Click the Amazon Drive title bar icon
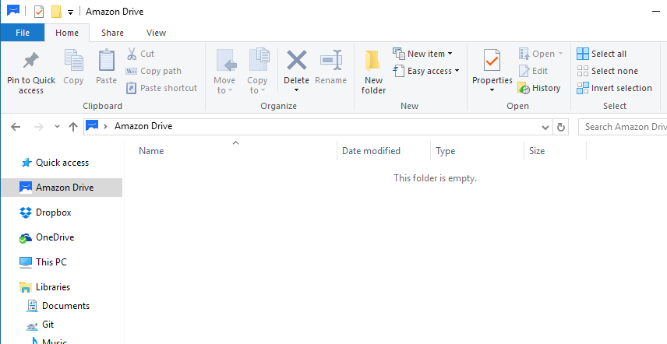Screen dimensions: 667x344 pyautogui.click(x=13, y=10)
